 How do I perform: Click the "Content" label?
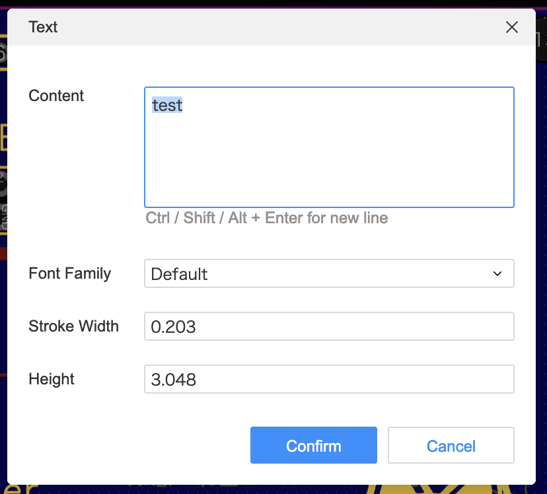tap(56, 96)
